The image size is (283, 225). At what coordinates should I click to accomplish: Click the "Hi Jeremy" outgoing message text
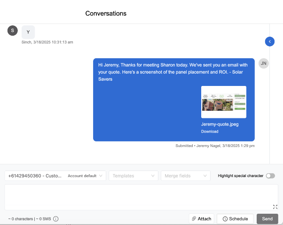pos(173,71)
